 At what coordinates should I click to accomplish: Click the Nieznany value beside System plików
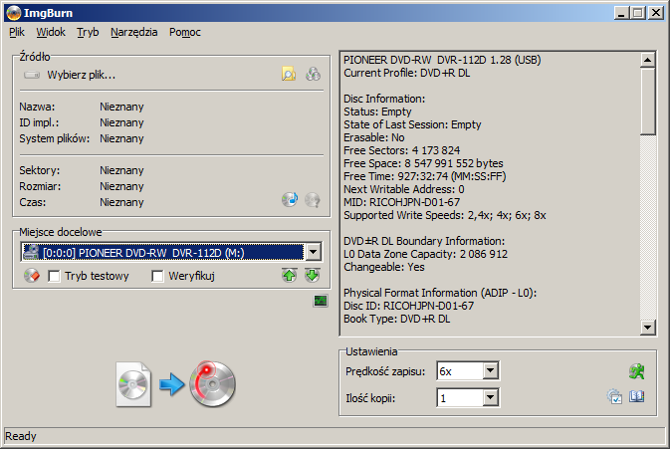click(121, 138)
